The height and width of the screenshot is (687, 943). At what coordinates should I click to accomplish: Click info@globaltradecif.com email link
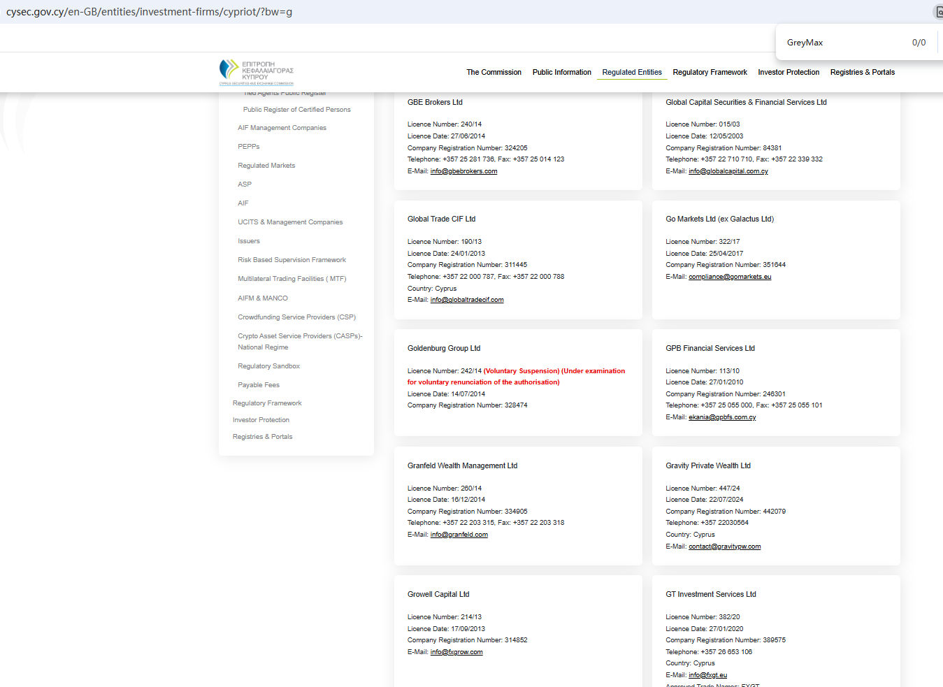(467, 300)
